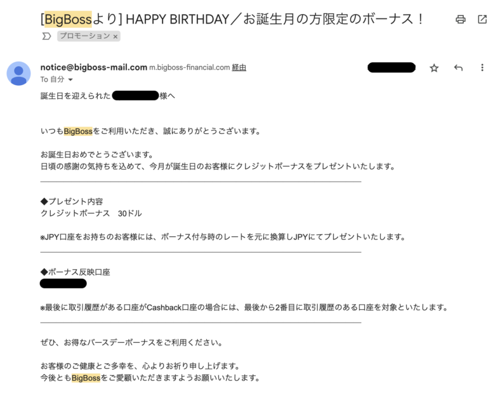Click the 30ドル credit bonus amount
The width and height of the screenshot is (495, 400).
129,213
